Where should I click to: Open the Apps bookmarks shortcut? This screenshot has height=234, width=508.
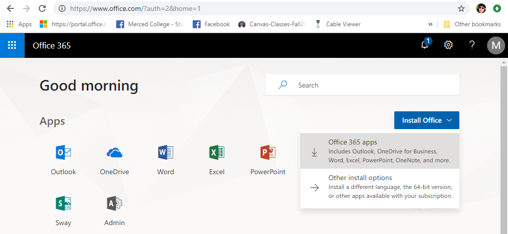pyautogui.click(x=19, y=24)
